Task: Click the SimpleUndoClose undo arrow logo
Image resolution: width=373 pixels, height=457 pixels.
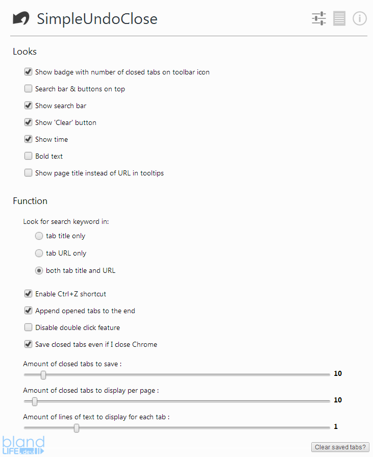Action: click(21, 18)
